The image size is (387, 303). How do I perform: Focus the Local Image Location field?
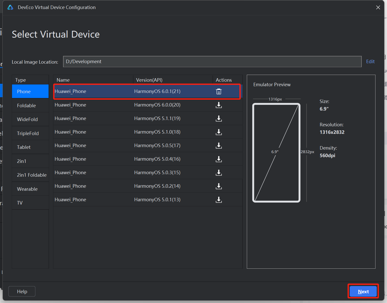(212, 62)
